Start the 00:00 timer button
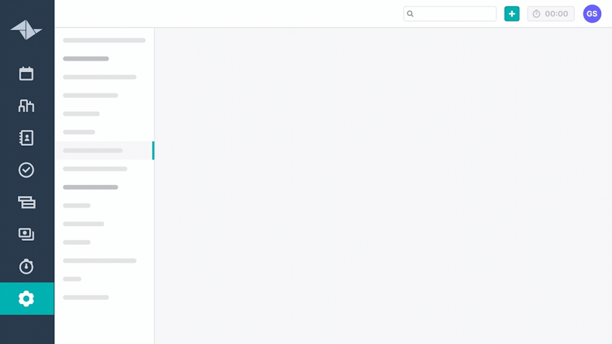 (551, 14)
